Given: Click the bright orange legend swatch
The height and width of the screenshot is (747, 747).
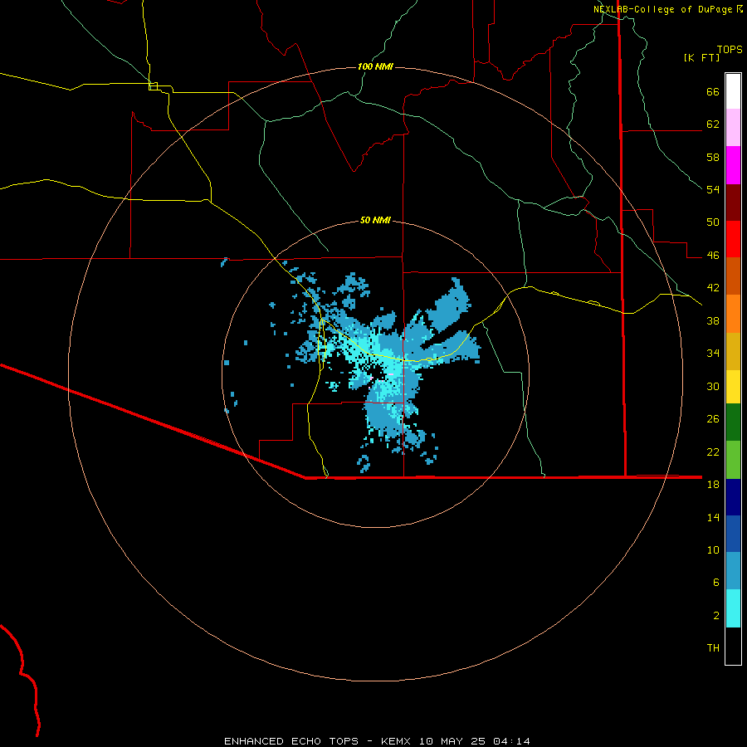Looking at the screenshot, I should (x=733, y=314).
